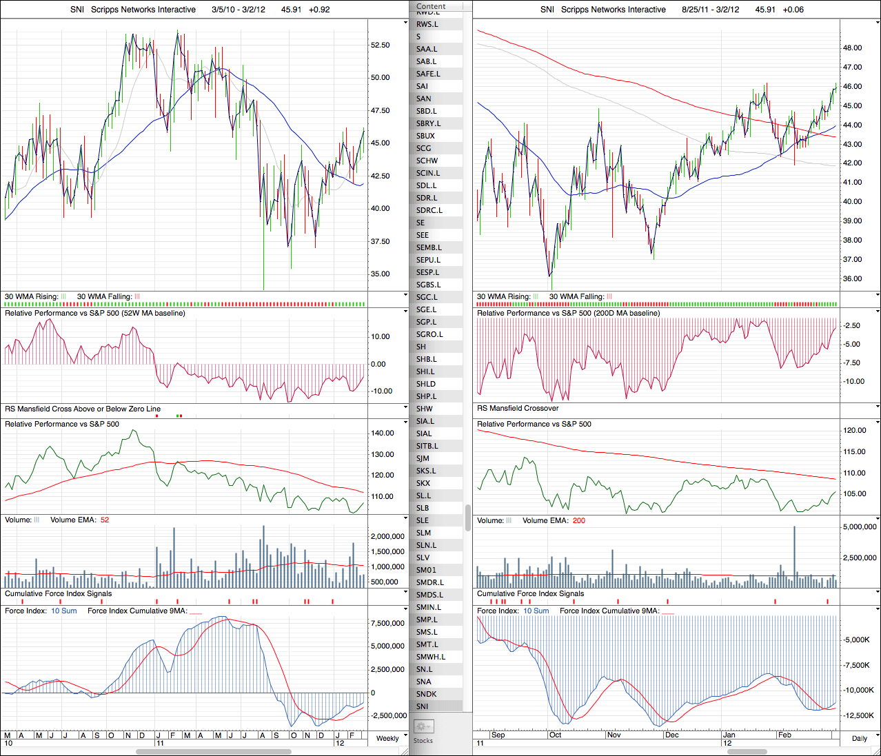Open daily Force Index panel dropdown arrow
This screenshot has height=756, width=881.
click(878, 611)
